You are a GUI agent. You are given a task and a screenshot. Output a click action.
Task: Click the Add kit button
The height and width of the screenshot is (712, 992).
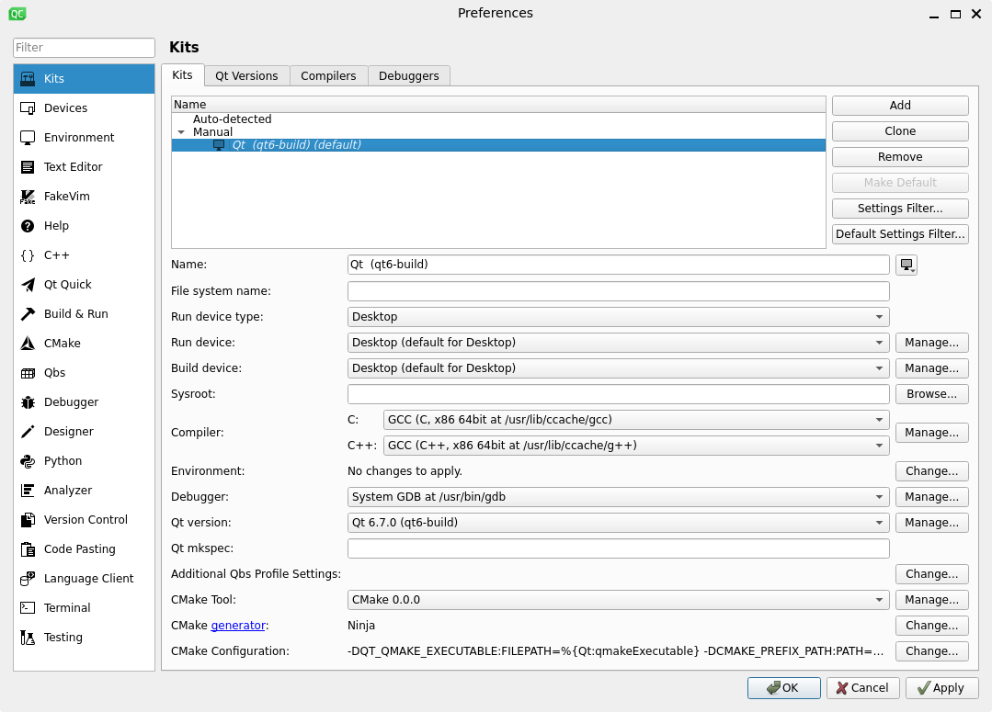(900, 106)
